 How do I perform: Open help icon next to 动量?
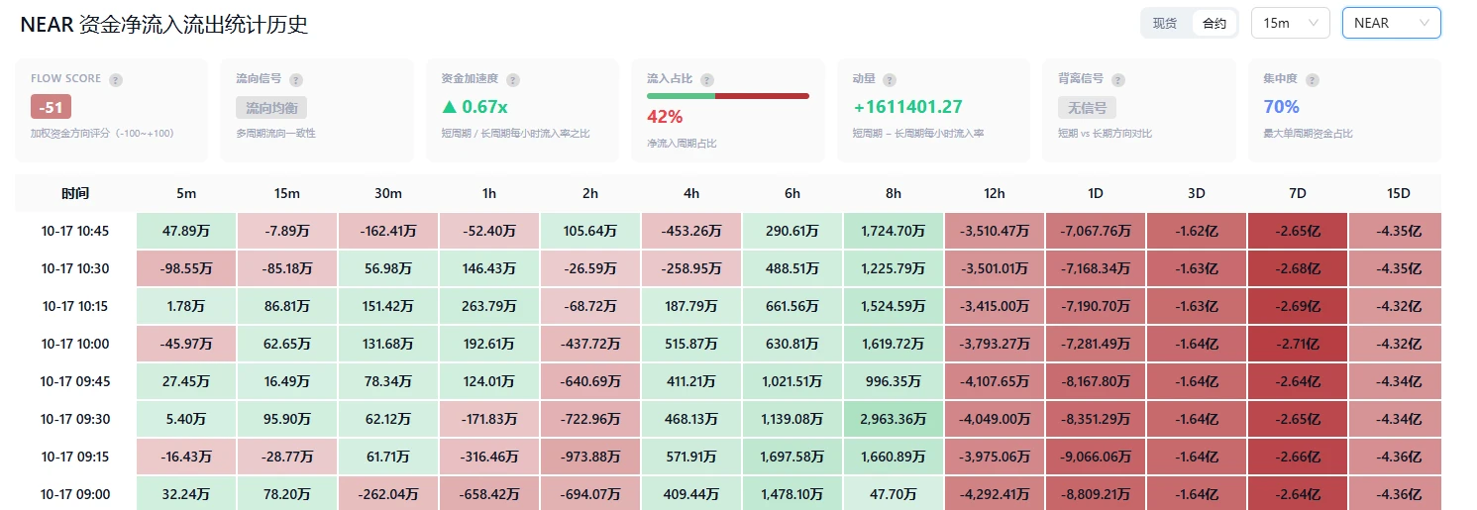point(890,79)
